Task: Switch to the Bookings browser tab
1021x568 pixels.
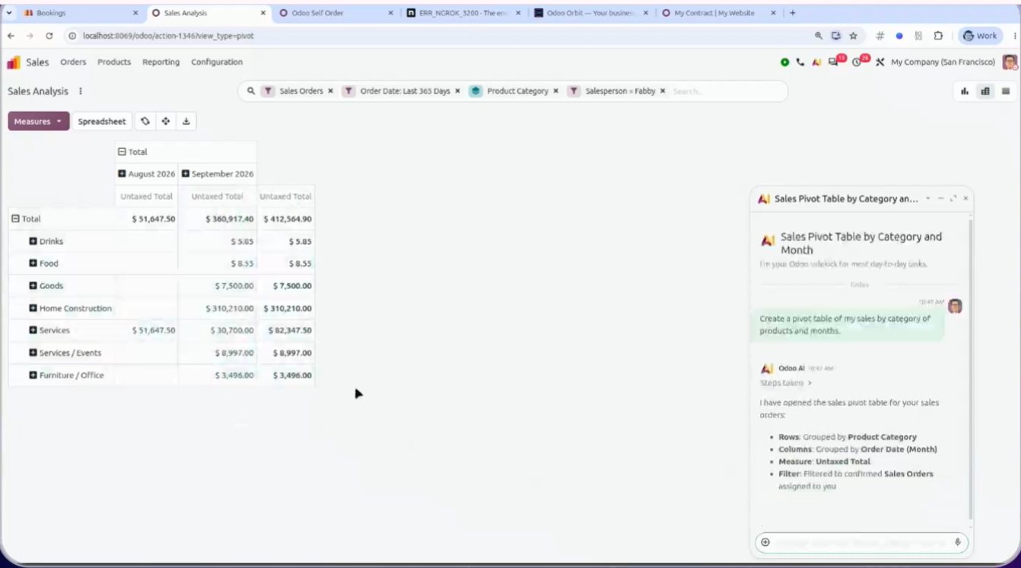Action: (79, 13)
